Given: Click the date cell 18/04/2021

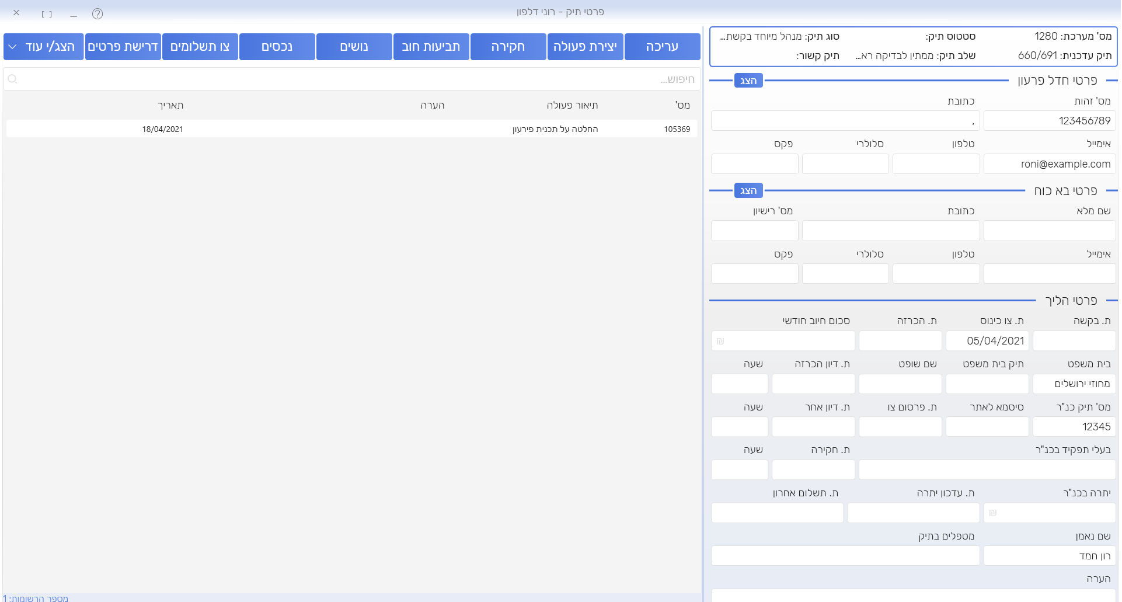Looking at the screenshot, I should coord(163,129).
